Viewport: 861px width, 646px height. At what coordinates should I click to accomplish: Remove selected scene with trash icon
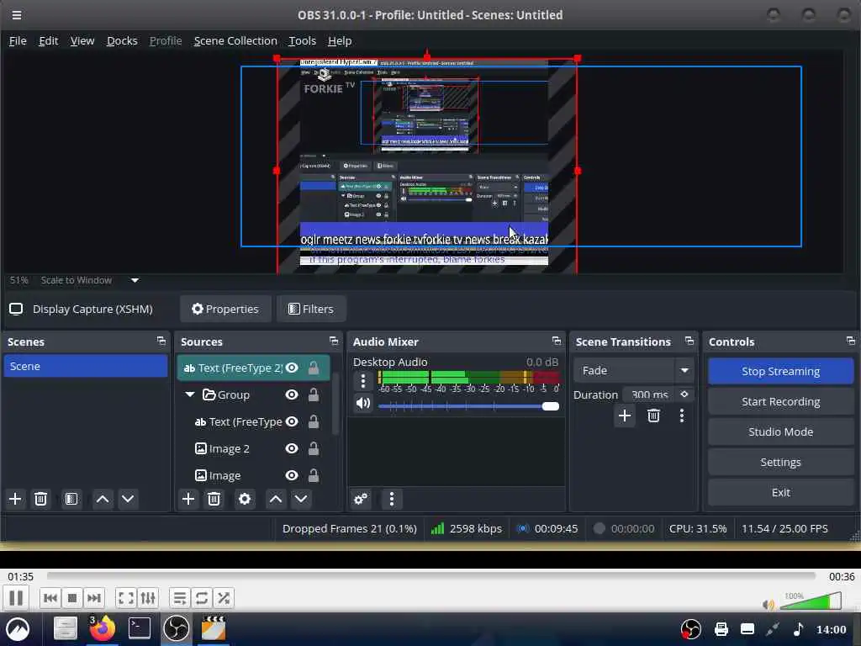[x=40, y=499]
